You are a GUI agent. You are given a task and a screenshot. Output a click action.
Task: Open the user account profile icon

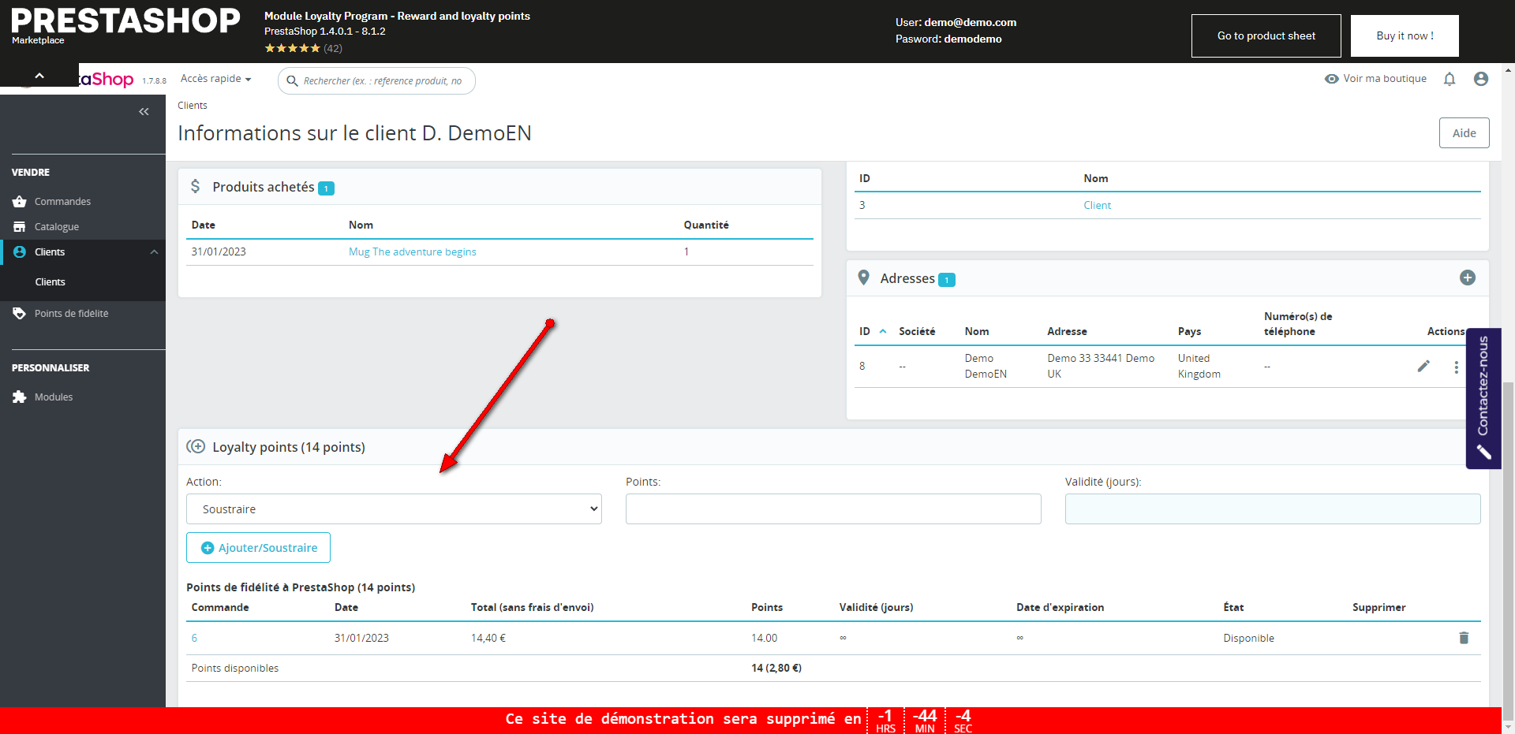pyautogui.click(x=1481, y=79)
